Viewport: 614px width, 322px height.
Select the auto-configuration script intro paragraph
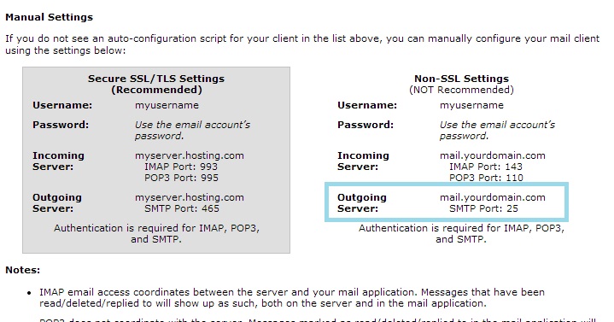coord(302,44)
